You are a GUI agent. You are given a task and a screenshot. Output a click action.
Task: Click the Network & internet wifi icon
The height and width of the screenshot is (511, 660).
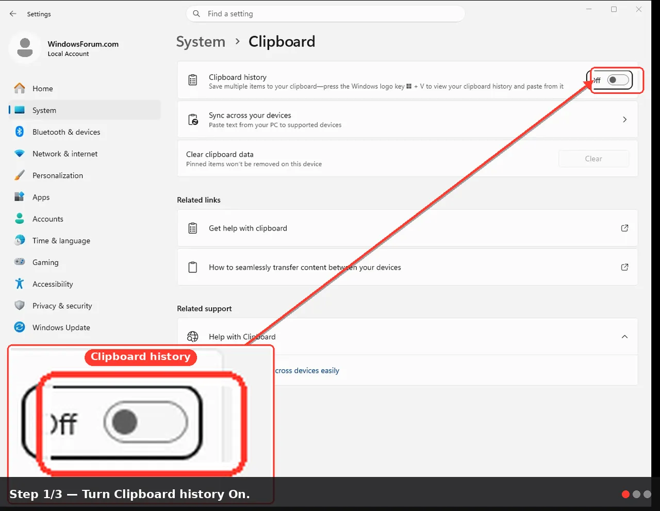point(20,154)
